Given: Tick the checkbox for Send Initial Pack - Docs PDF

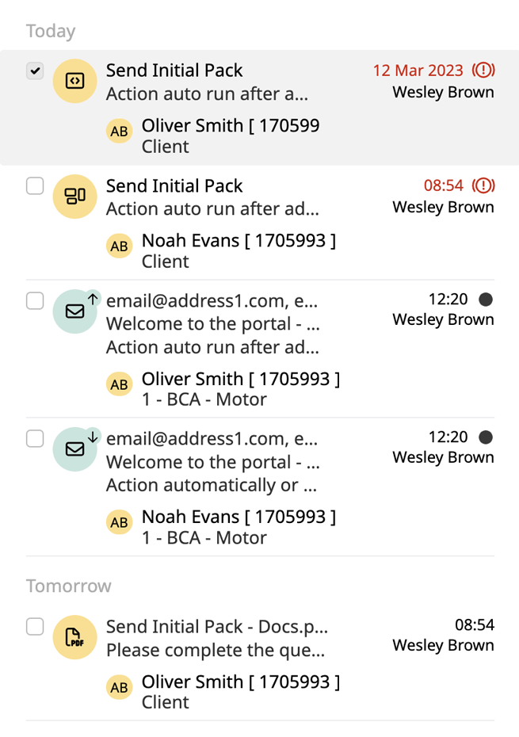Looking at the screenshot, I should click(x=35, y=627).
